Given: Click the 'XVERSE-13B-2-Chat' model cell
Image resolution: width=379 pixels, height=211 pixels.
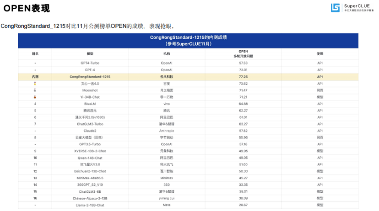Looking at the screenshot, I should [90, 151].
